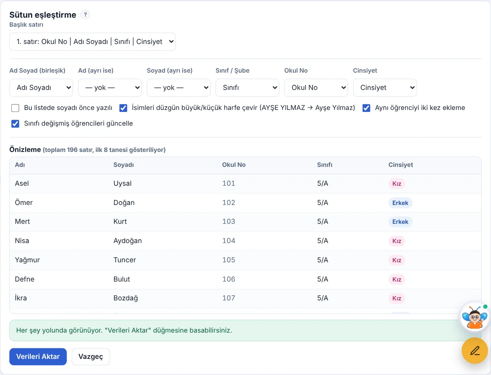Viewport: 491px width, 375px height.
Task: Click surname 'Bulut' in the preview
Action: click(x=122, y=279)
